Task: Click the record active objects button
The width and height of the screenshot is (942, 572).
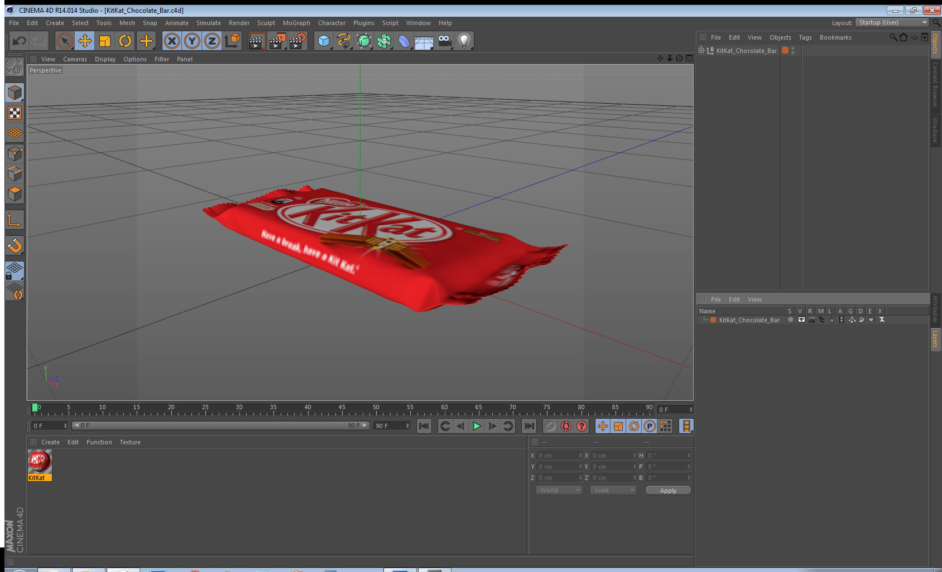Action: (550, 426)
